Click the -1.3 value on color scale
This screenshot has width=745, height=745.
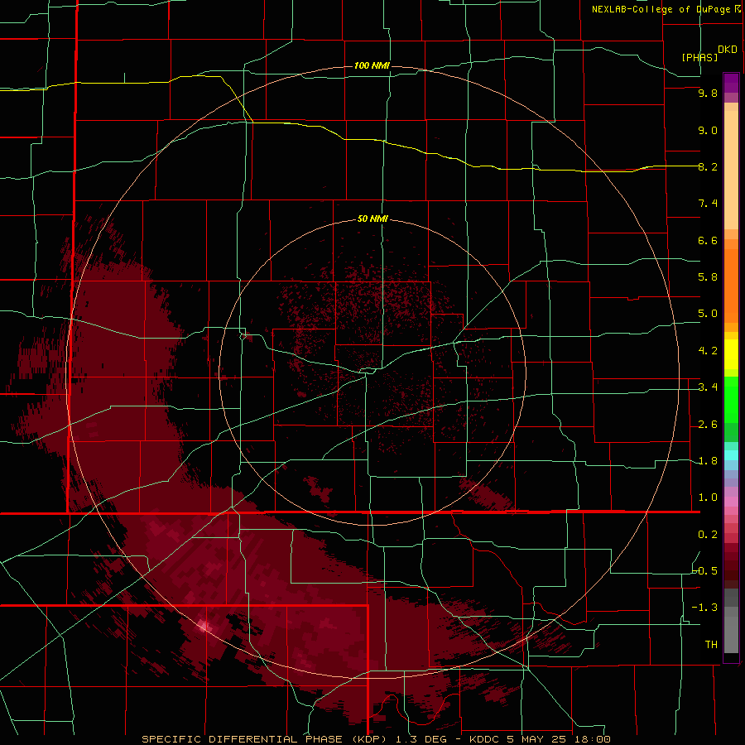[x=705, y=608]
